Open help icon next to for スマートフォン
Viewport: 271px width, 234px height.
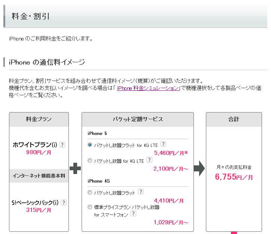pyautogui.click(x=133, y=213)
